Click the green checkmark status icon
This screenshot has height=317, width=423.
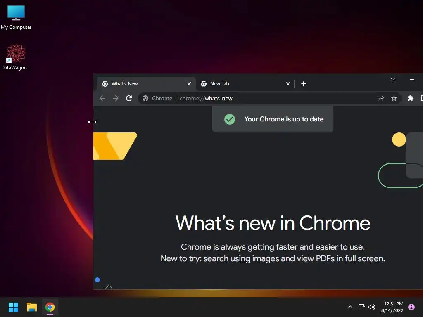(x=230, y=119)
